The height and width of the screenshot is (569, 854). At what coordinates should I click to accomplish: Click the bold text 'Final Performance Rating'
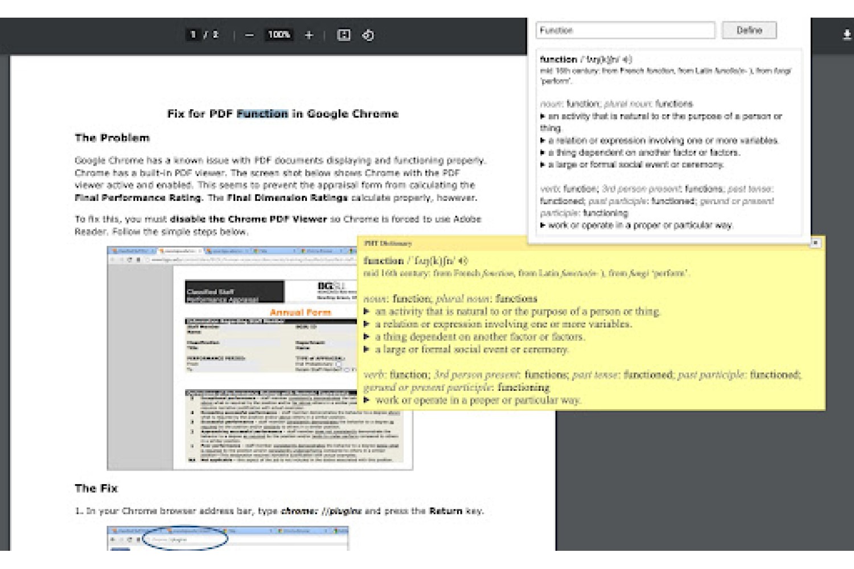click(x=138, y=197)
